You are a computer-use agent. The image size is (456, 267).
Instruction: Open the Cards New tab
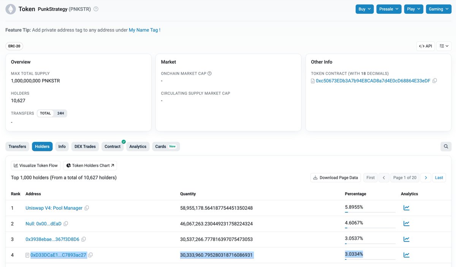click(166, 146)
